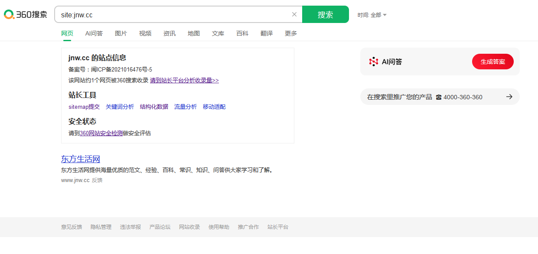Switch to the 图片 tab
Screen dimensions: 538x254
(121, 33)
